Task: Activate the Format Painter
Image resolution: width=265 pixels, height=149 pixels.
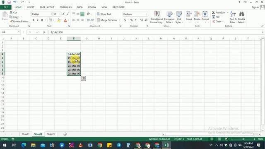Action: 19,22
